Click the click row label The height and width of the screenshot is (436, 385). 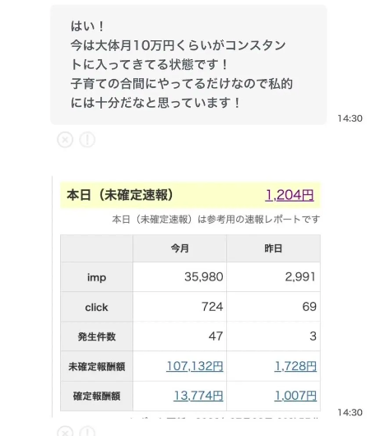[x=96, y=307]
